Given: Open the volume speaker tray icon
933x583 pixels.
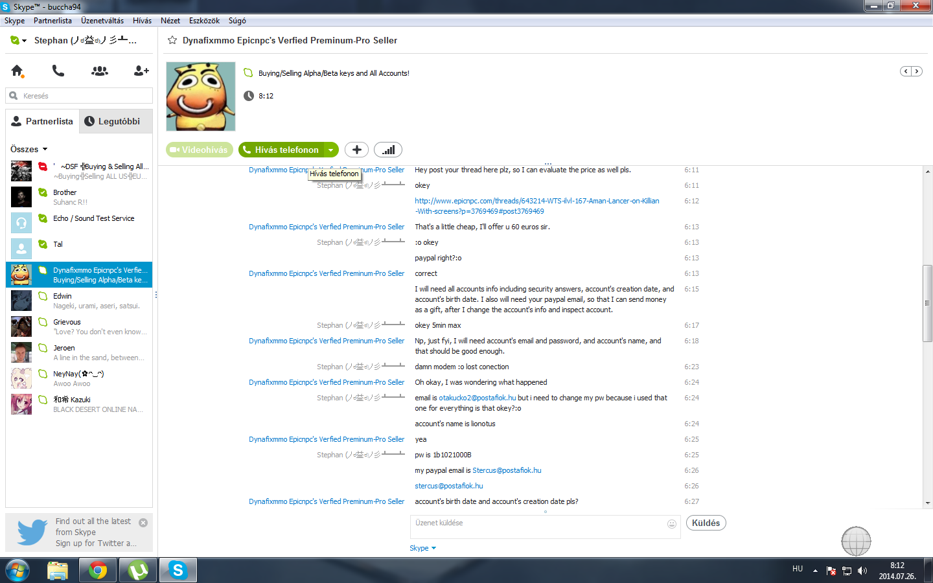Looking at the screenshot, I should pos(862,571).
